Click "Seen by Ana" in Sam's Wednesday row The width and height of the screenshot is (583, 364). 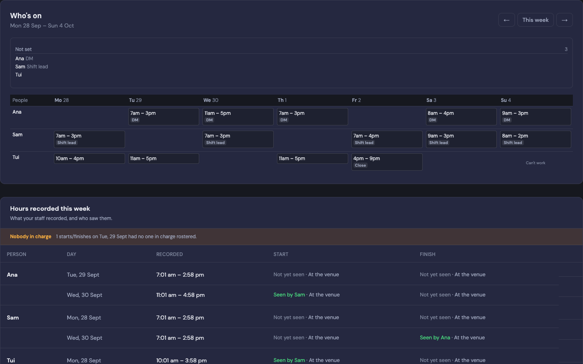click(x=435, y=338)
